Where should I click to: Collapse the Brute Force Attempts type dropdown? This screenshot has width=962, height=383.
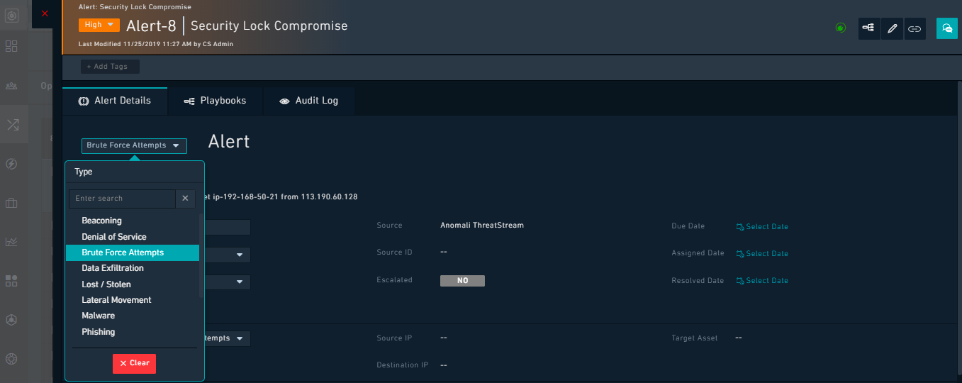134,145
